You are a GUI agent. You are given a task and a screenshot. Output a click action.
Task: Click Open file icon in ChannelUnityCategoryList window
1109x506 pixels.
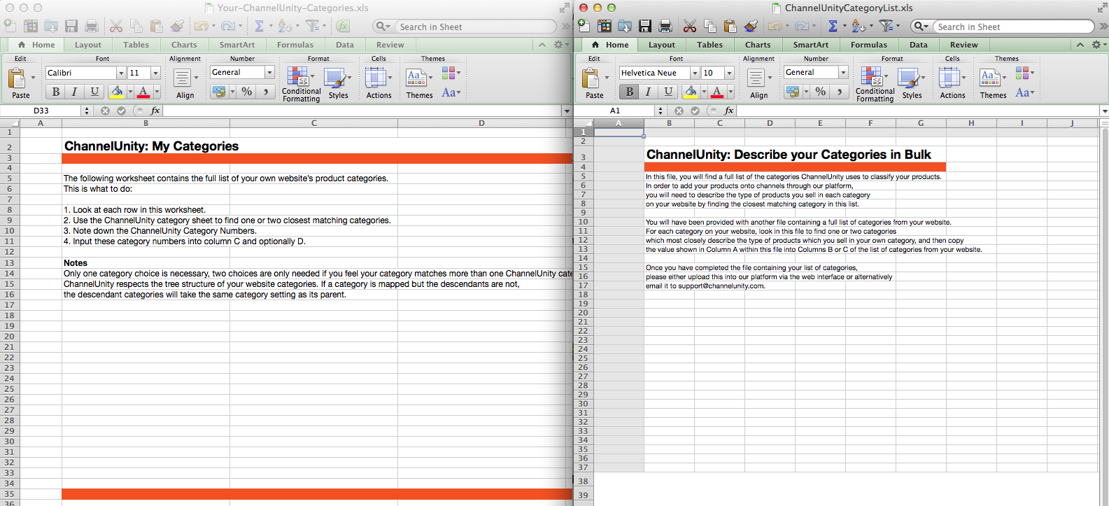625,26
